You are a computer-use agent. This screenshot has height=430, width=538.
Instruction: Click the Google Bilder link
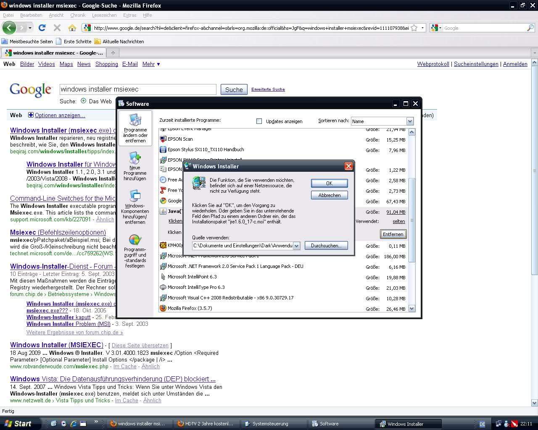(27, 64)
